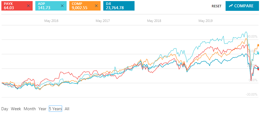Remove the ADP ticker with its X icon

62,6
